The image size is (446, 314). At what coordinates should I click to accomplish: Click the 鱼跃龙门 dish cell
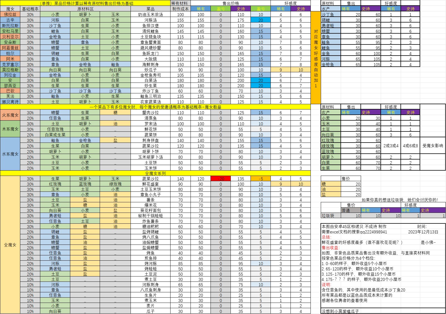tap(150, 53)
